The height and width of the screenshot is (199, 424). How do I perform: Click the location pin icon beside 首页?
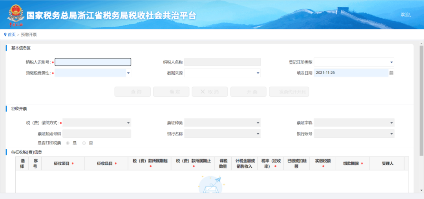[5, 35]
